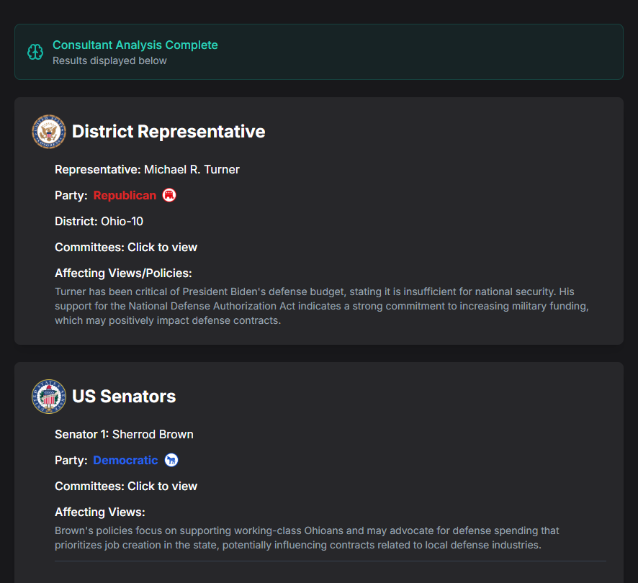Select the District Representative heading
Viewport: 638px width, 583px height.
click(x=169, y=132)
